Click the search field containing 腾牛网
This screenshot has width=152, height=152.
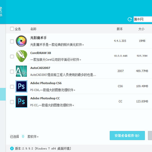click(x=143, y=19)
